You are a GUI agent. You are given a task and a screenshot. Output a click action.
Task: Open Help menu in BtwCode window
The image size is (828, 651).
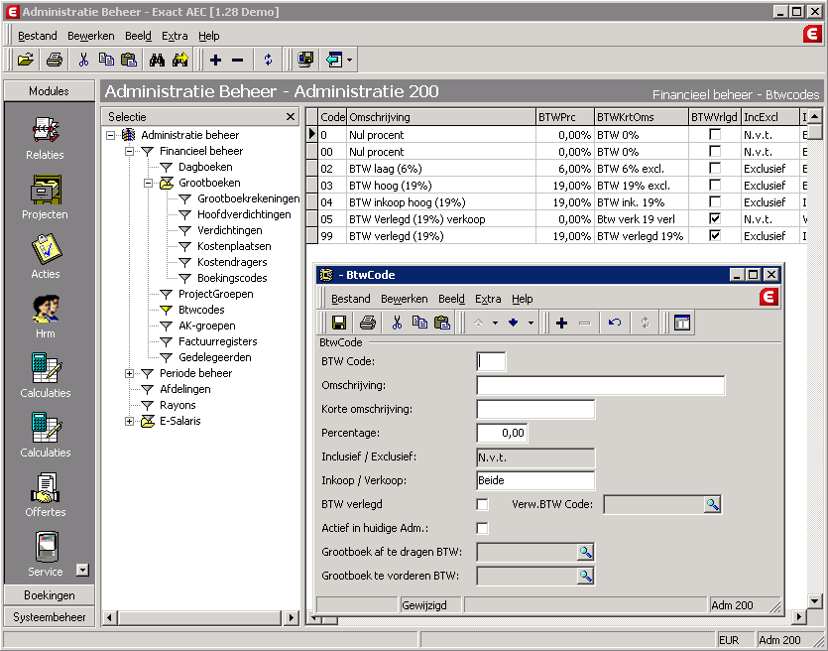523,299
